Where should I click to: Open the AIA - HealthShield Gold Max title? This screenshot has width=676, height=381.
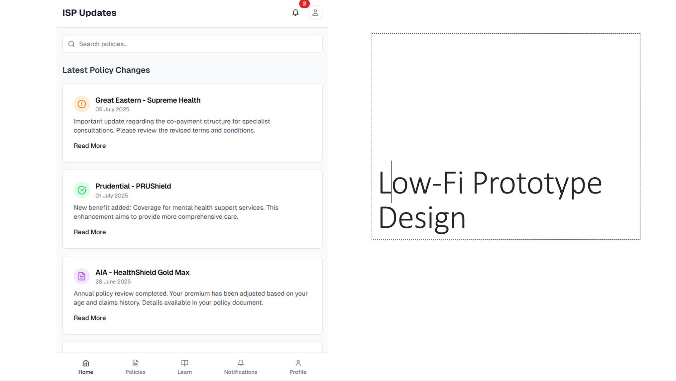[x=142, y=272]
